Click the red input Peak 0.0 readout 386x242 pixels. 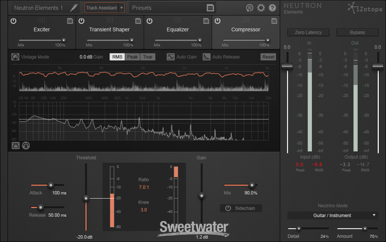tap(300, 164)
